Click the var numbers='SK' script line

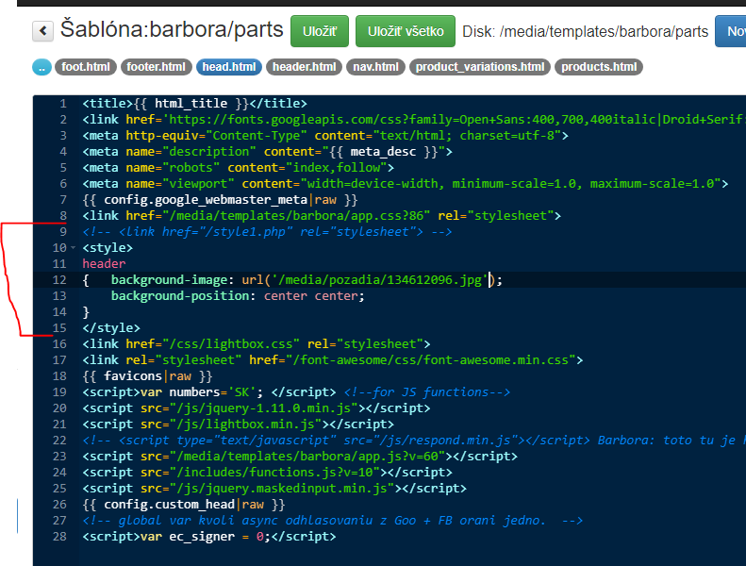click(296, 392)
